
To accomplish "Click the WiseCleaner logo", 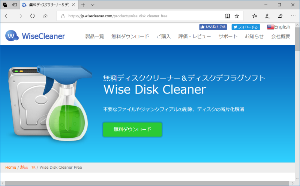I will (x=35, y=36).
